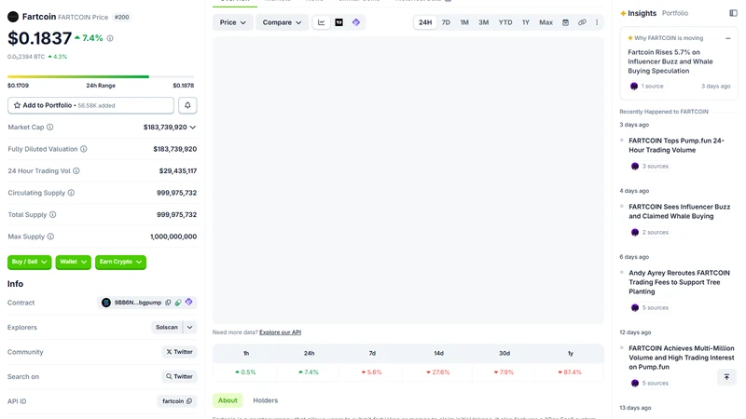Click the price alert bell icon

click(x=187, y=105)
